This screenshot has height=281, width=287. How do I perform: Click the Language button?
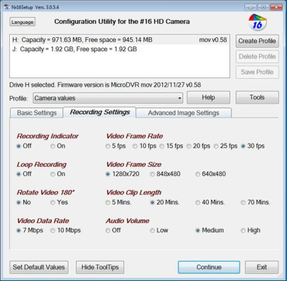pyautogui.click(x=23, y=22)
